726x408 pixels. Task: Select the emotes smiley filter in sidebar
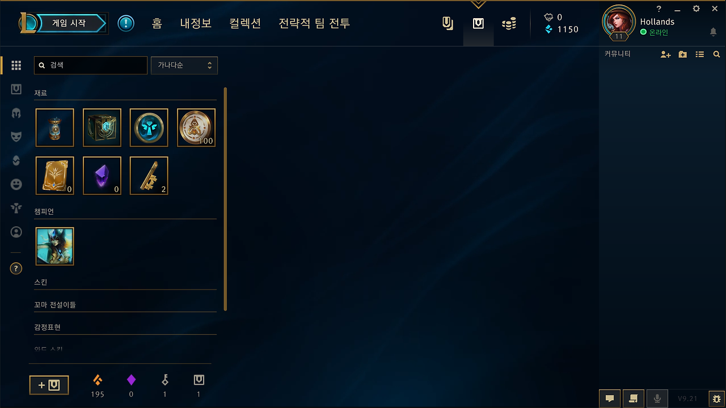point(16,184)
